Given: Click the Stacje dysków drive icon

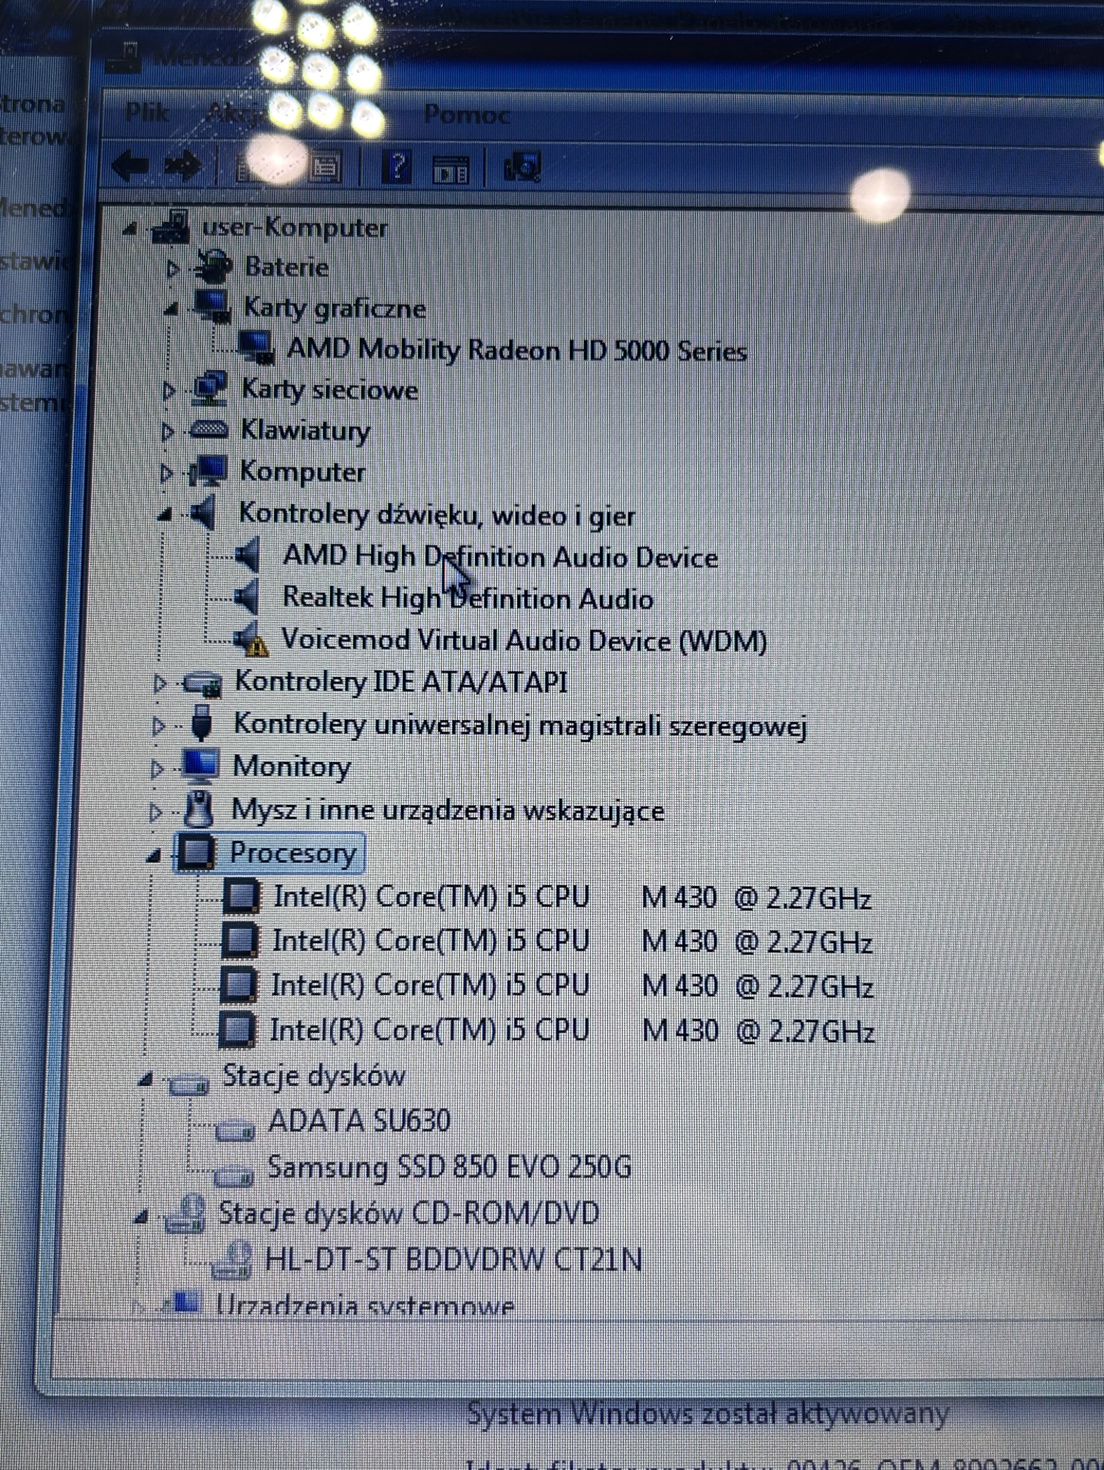Looking at the screenshot, I should click(189, 1085).
